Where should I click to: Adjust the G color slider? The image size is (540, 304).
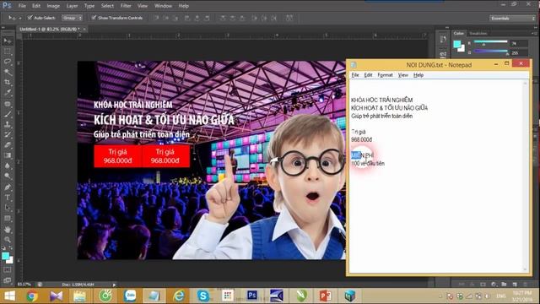[x=491, y=52]
